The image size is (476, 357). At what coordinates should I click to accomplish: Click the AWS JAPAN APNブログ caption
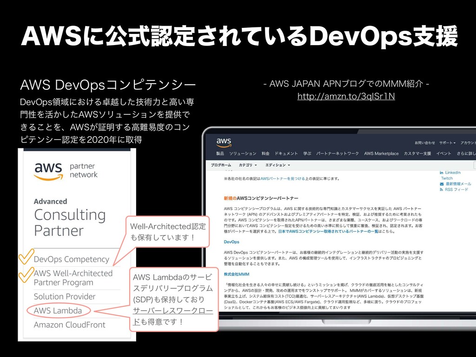click(x=346, y=84)
